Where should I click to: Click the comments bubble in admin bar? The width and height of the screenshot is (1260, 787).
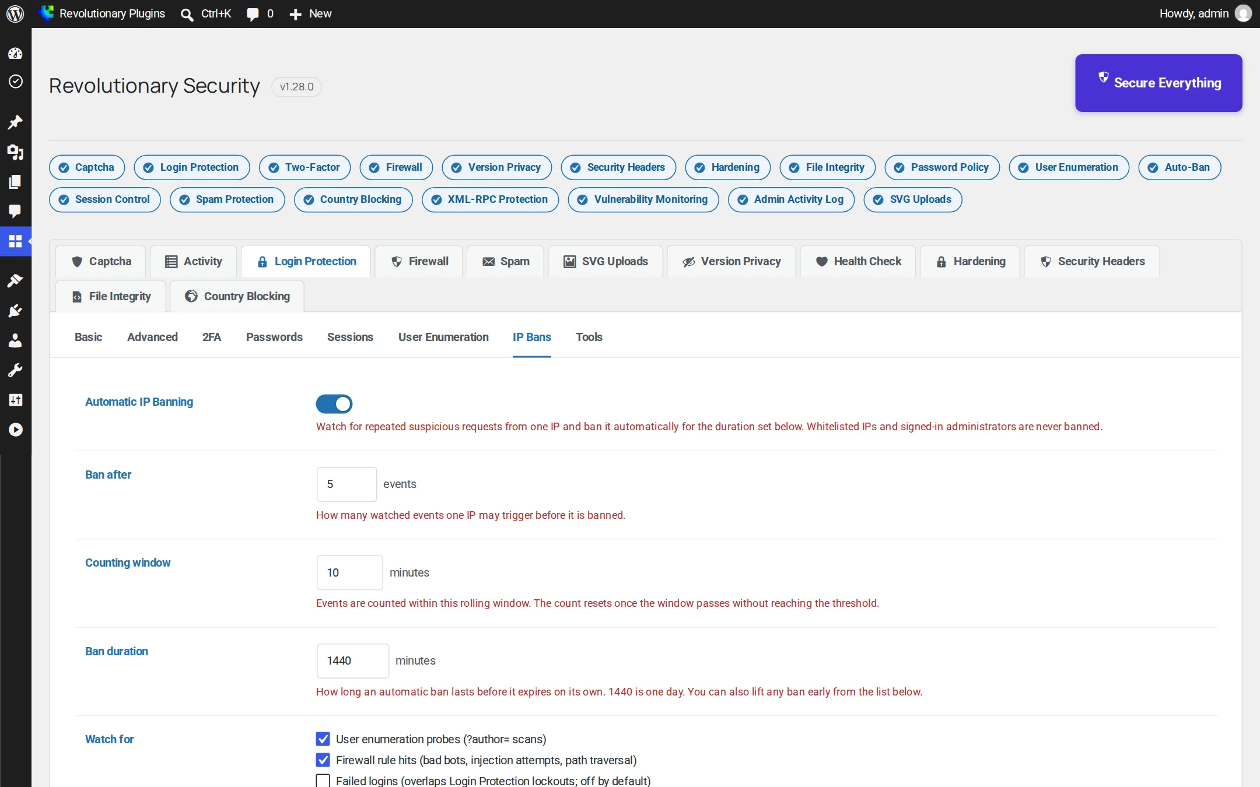click(x=253, y=14)
